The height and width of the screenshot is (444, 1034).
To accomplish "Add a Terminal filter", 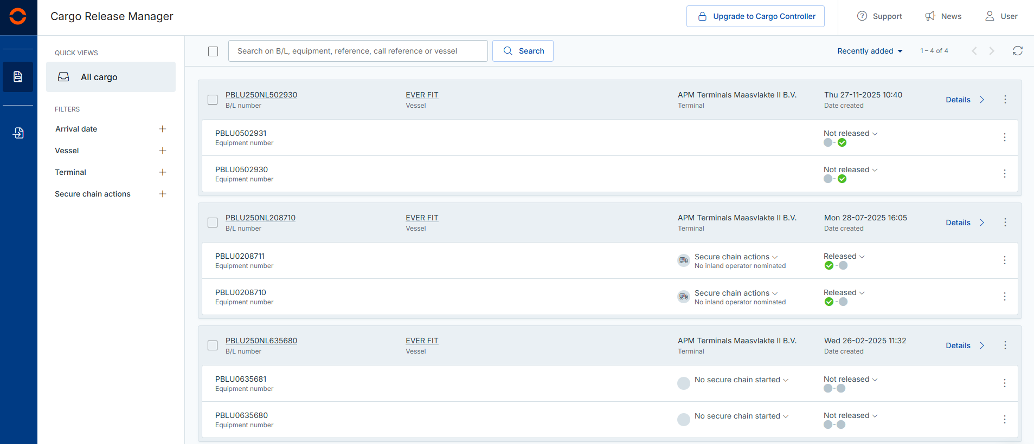I will point(163,172).
